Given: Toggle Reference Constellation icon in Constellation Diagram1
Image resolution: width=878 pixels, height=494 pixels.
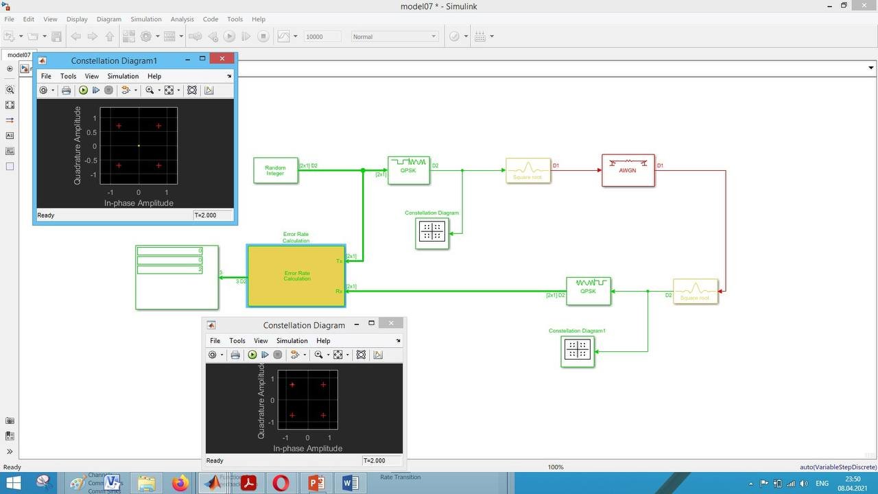Looking at the screenshot, I should [192, 90].
